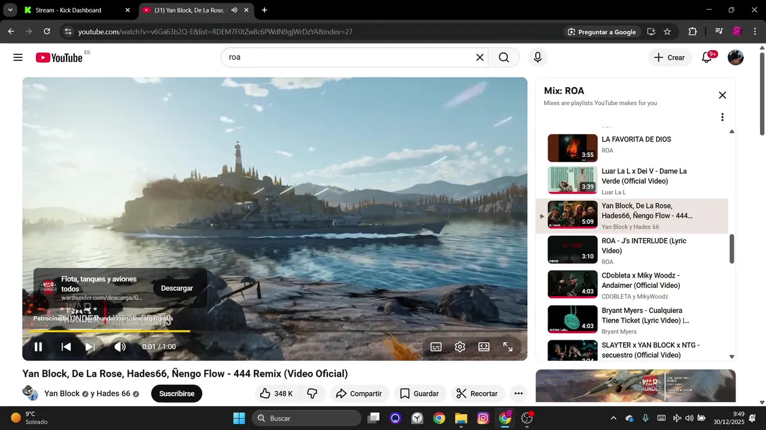
Task: Open File Explorer from taskbar
Action: (x=461, y=418)
